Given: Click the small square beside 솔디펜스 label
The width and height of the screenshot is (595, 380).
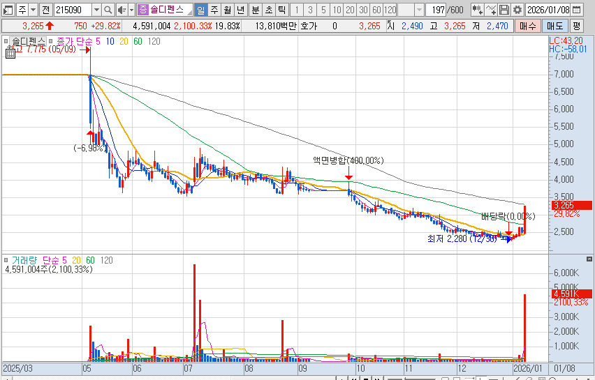Looking at the screenshot, I should [6, 41].
